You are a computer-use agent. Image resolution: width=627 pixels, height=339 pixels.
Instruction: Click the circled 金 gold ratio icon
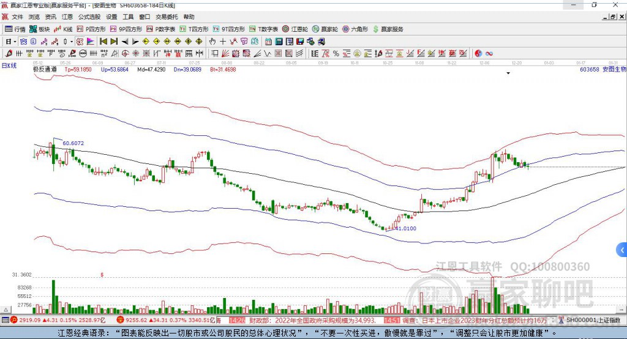tap(357, 53)
